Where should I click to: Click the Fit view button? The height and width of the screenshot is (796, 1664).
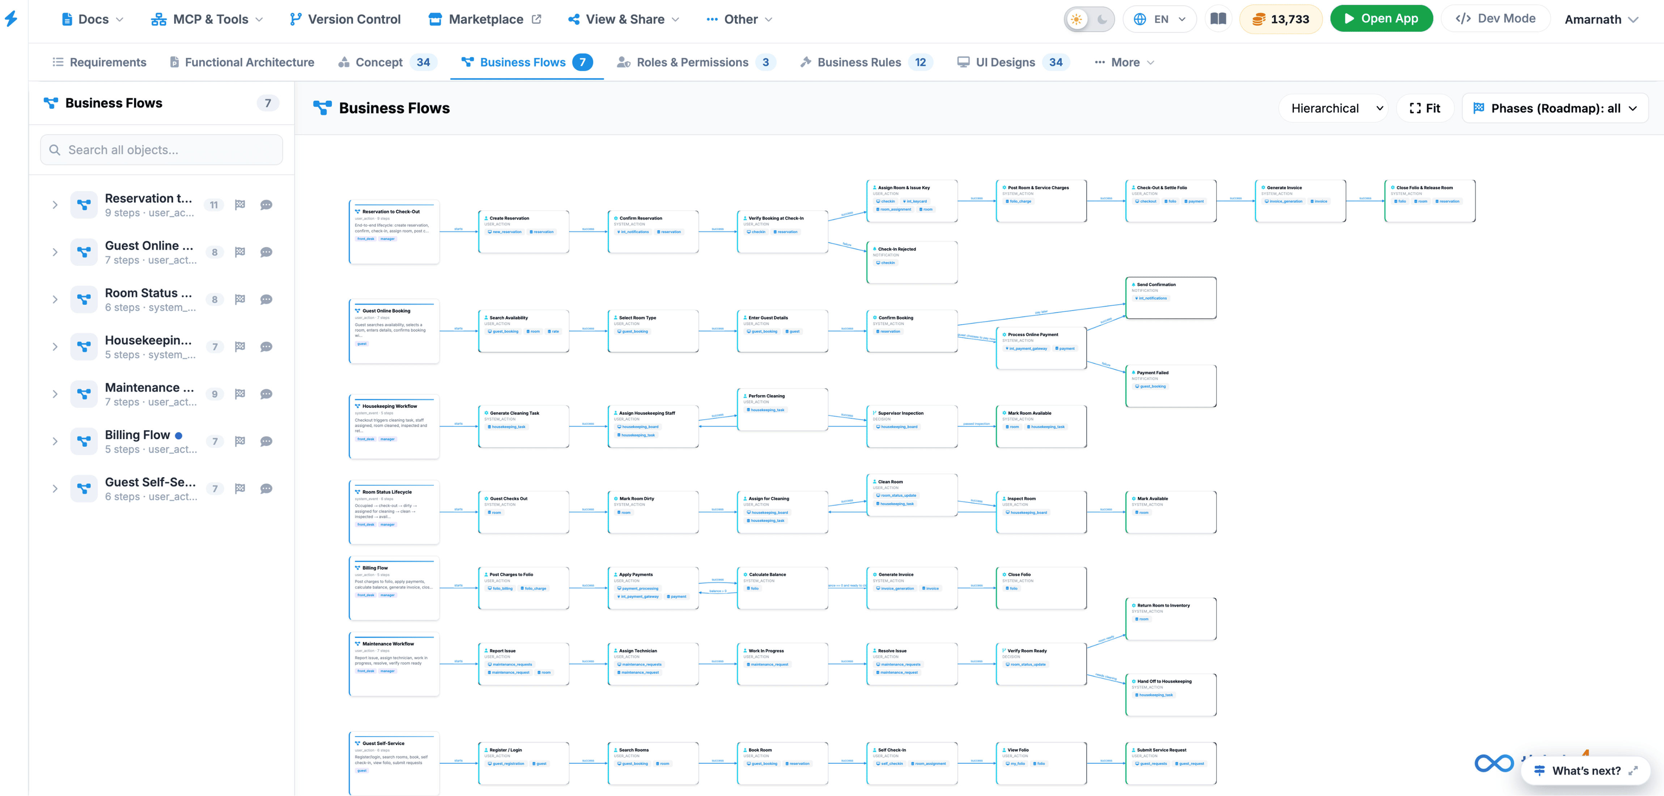click(x=1425, y=108)
